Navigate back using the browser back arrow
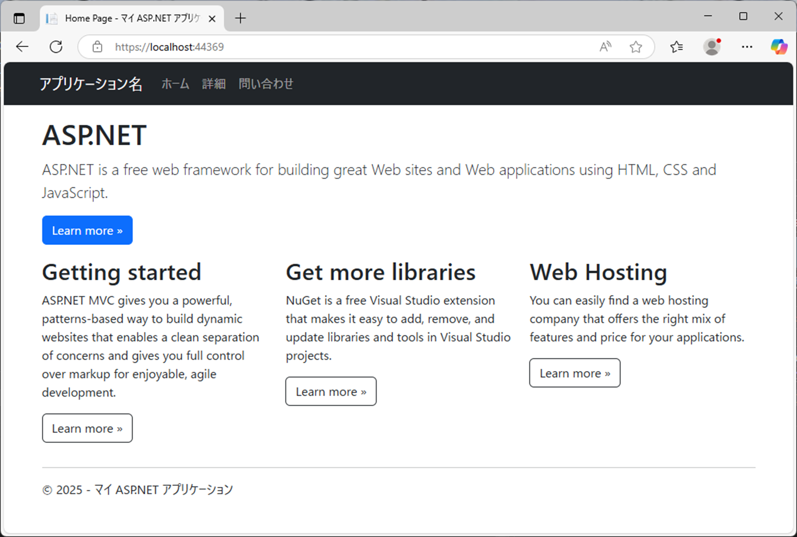This screenshot has width=797, height=537. [22, 47]
